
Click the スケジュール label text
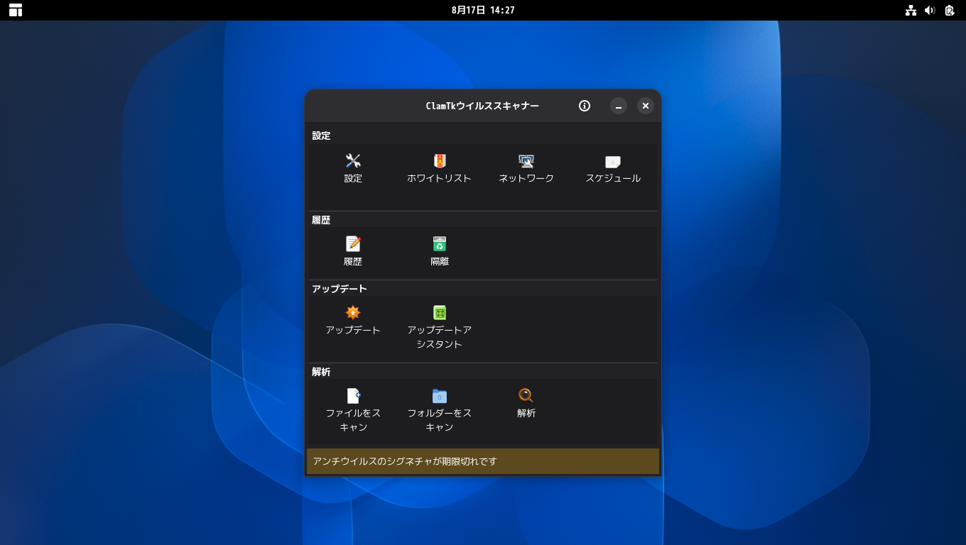pos(613,179)
